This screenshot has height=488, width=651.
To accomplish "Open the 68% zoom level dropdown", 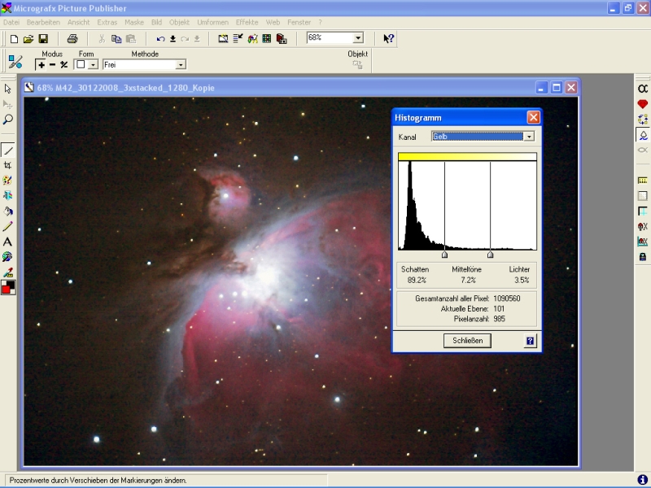I will tap(358, 38).
